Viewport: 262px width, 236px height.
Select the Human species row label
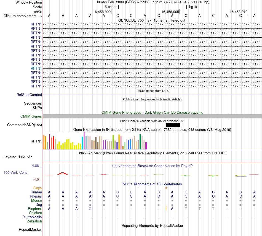pyautogui.click(x=36, y=192)
